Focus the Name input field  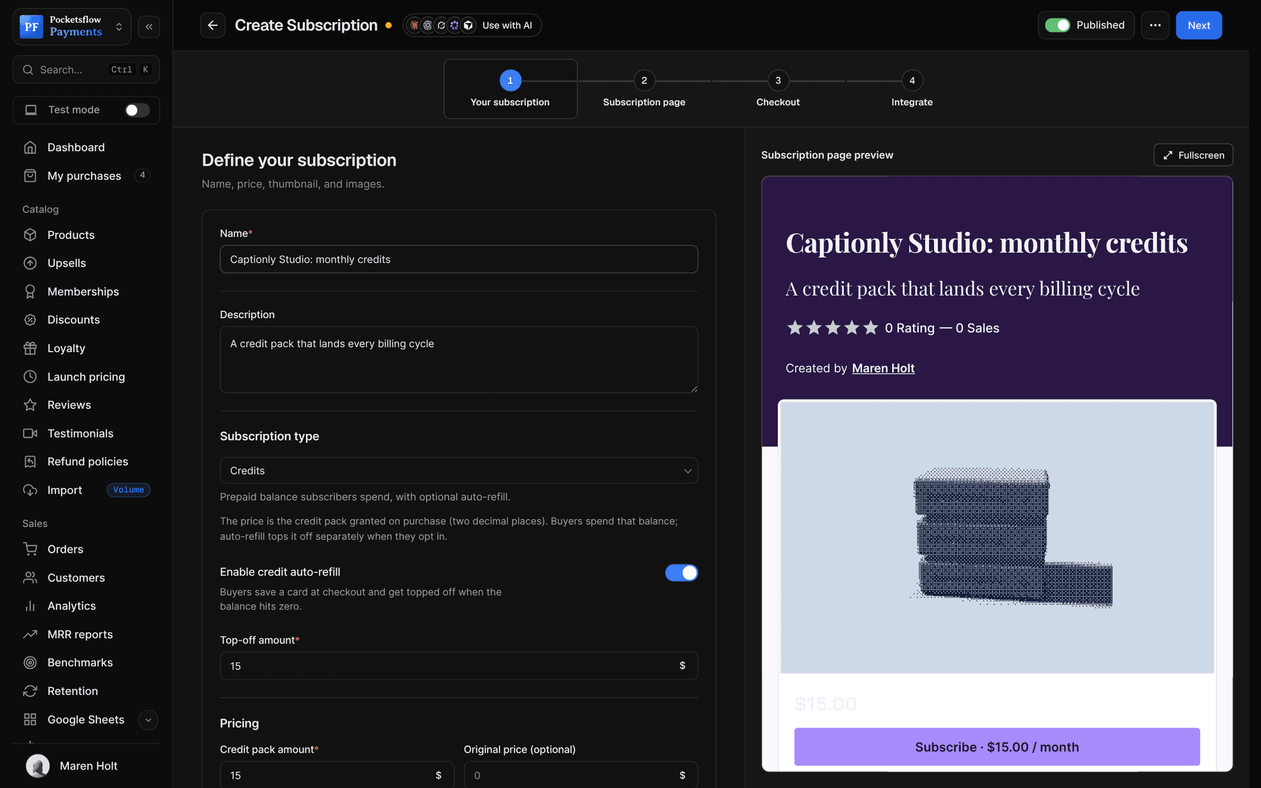459,259
